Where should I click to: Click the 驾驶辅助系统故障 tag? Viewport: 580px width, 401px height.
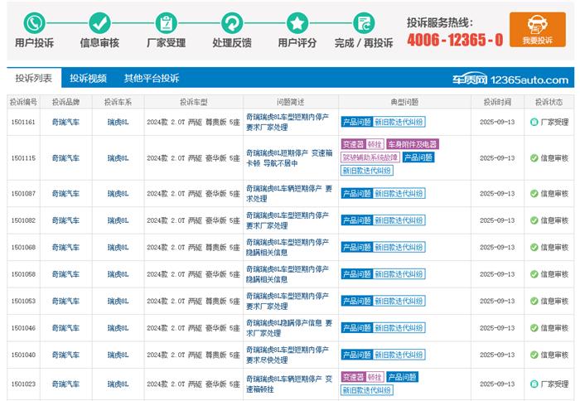[370, 157]
